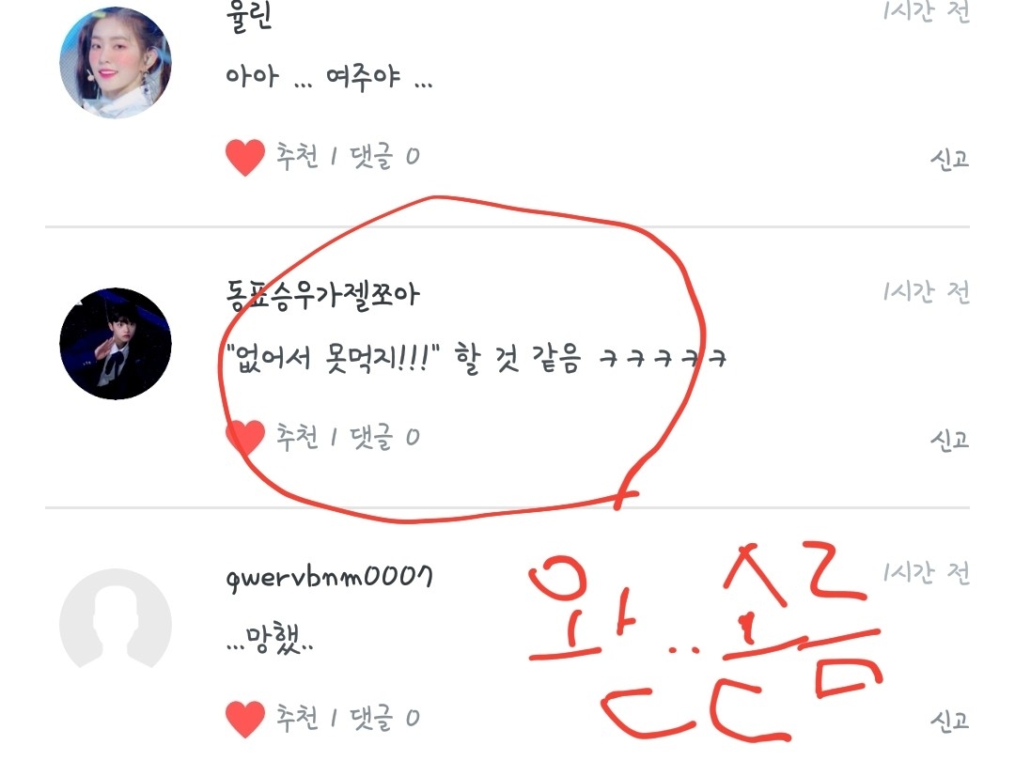The width and height of the screenshot is (1015, 761).
Task: Expand 댓글 0 replies under ...망했.. comment
Action: [384, 718]
